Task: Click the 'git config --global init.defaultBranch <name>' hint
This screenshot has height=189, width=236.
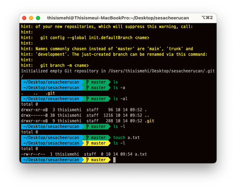Action: point(95,38)
